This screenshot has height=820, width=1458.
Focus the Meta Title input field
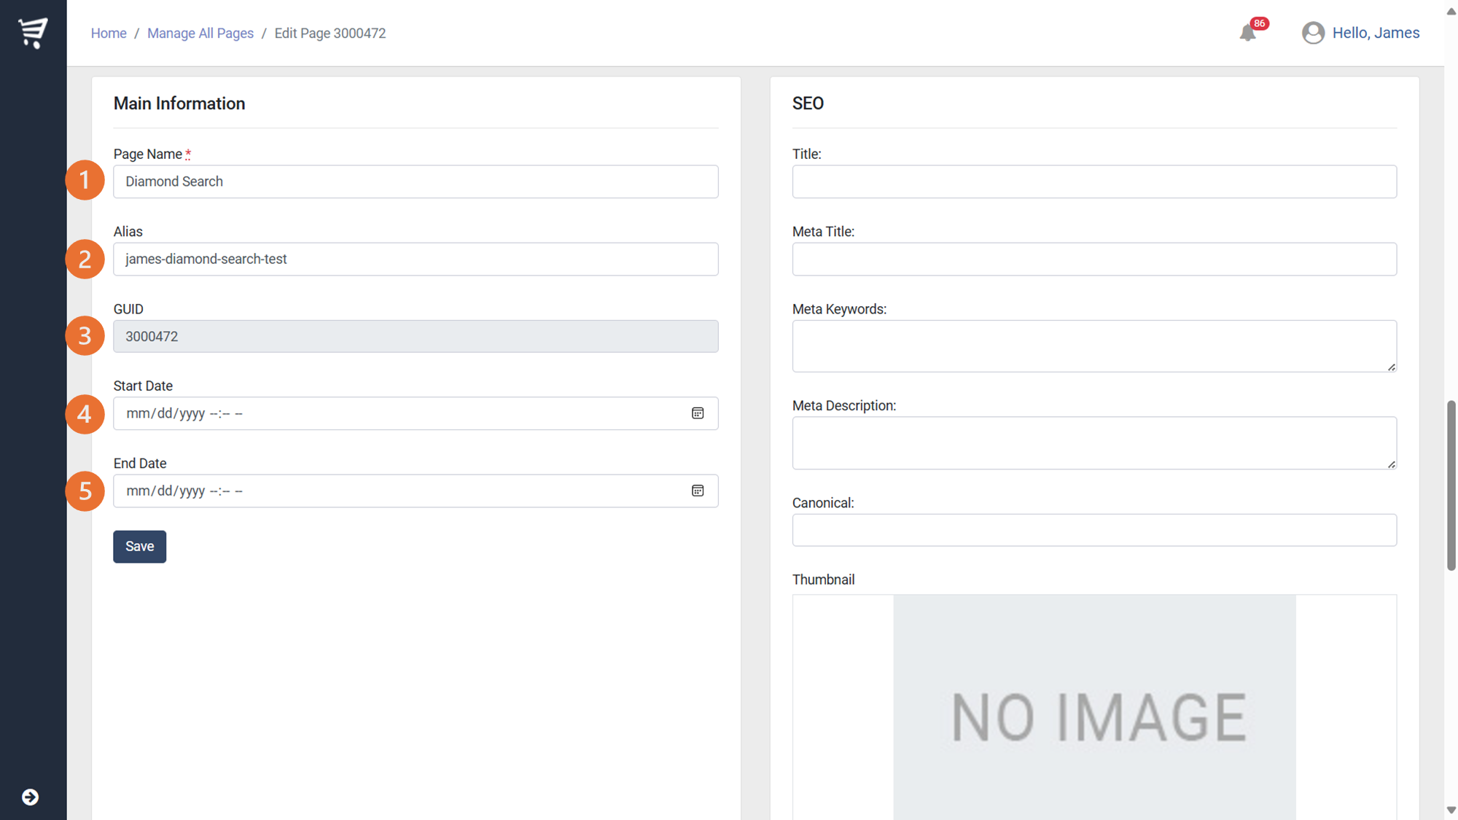(x=1094, y=259)
